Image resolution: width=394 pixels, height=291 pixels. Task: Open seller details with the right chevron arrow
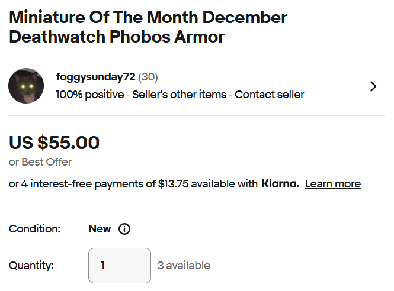point(373,86)
